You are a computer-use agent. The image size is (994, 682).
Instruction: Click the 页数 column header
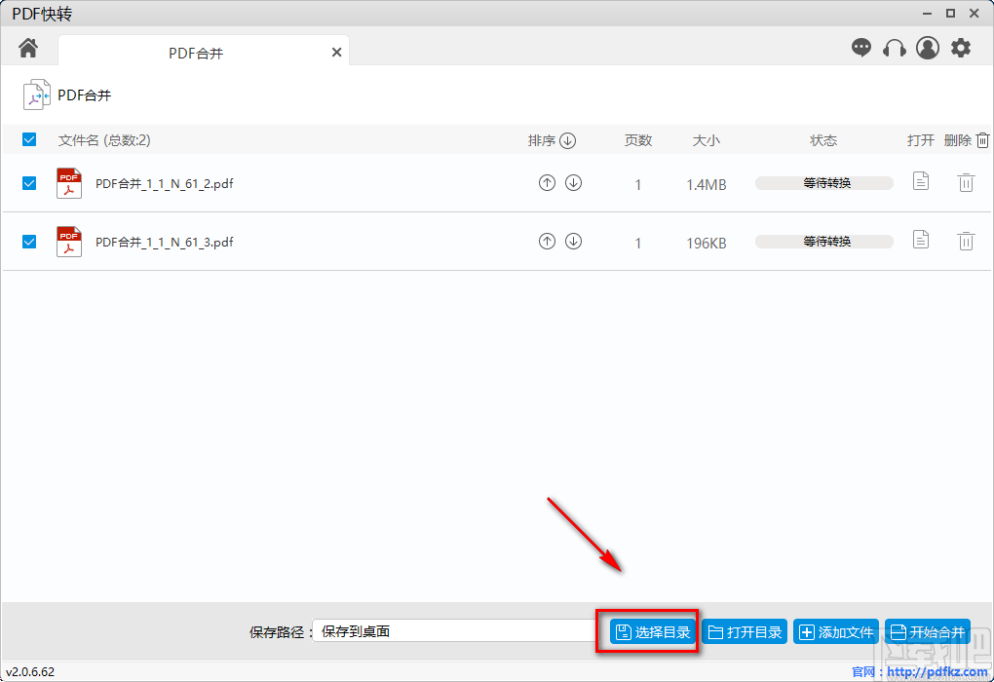click(638, 140)
